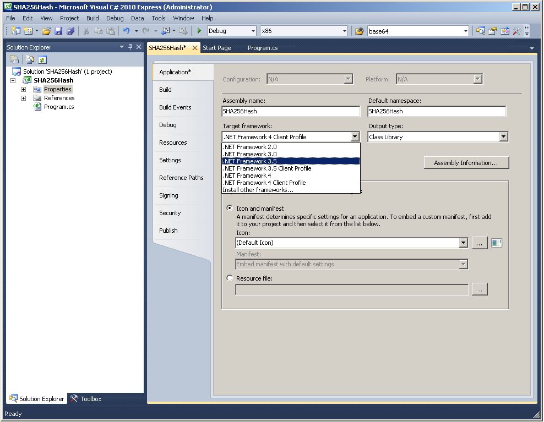Switch to the Program.cs tab
This screenshot has width=544, height=422.
point(263,48)
